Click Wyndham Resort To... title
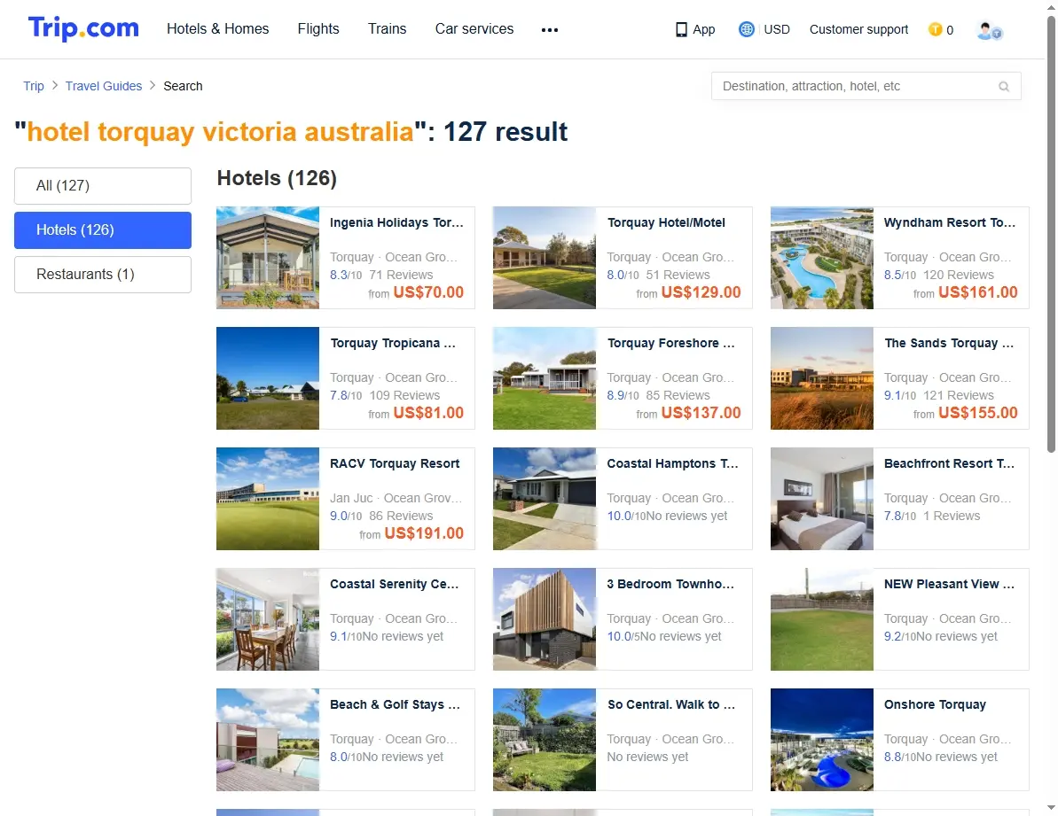This screenshot has height=816, width=1058. pos(950,222)
